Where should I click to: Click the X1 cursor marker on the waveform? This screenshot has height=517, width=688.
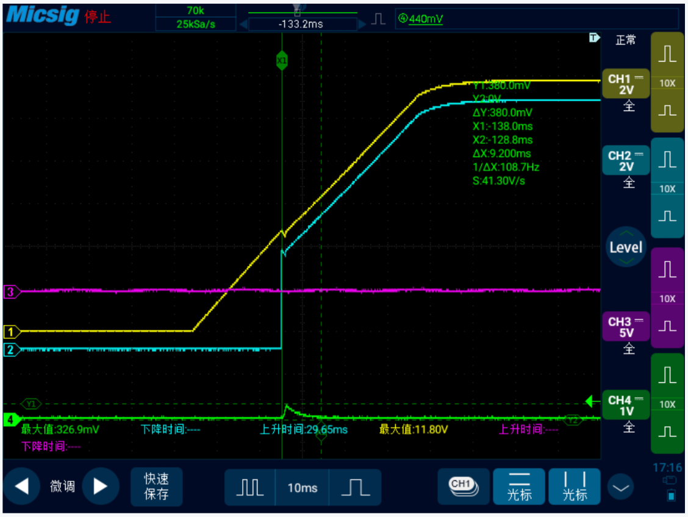pyautogui.click(x=282, y=61)
